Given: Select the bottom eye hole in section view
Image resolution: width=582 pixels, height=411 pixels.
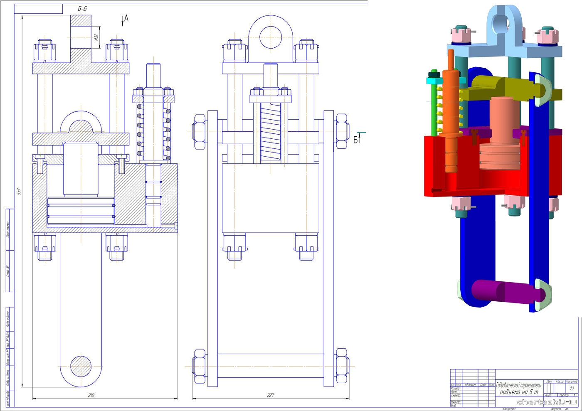Looking at the screenshot, I should (x=81, y=366).
